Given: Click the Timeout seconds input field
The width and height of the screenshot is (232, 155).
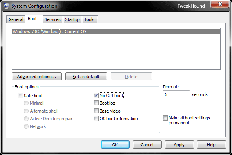Looking at the screenshot, I should (x=176, y=94).
